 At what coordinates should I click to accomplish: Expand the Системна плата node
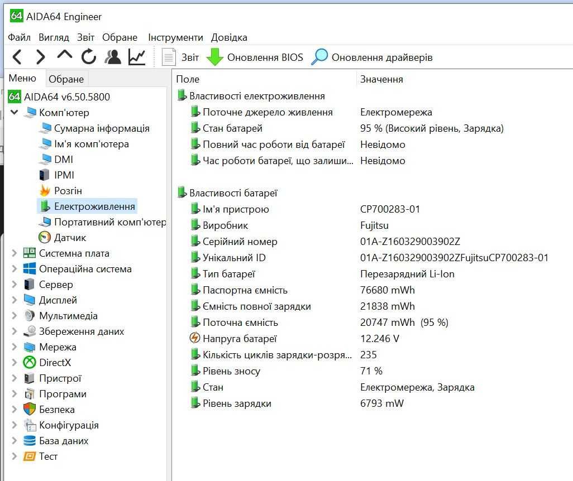(15, 253)
